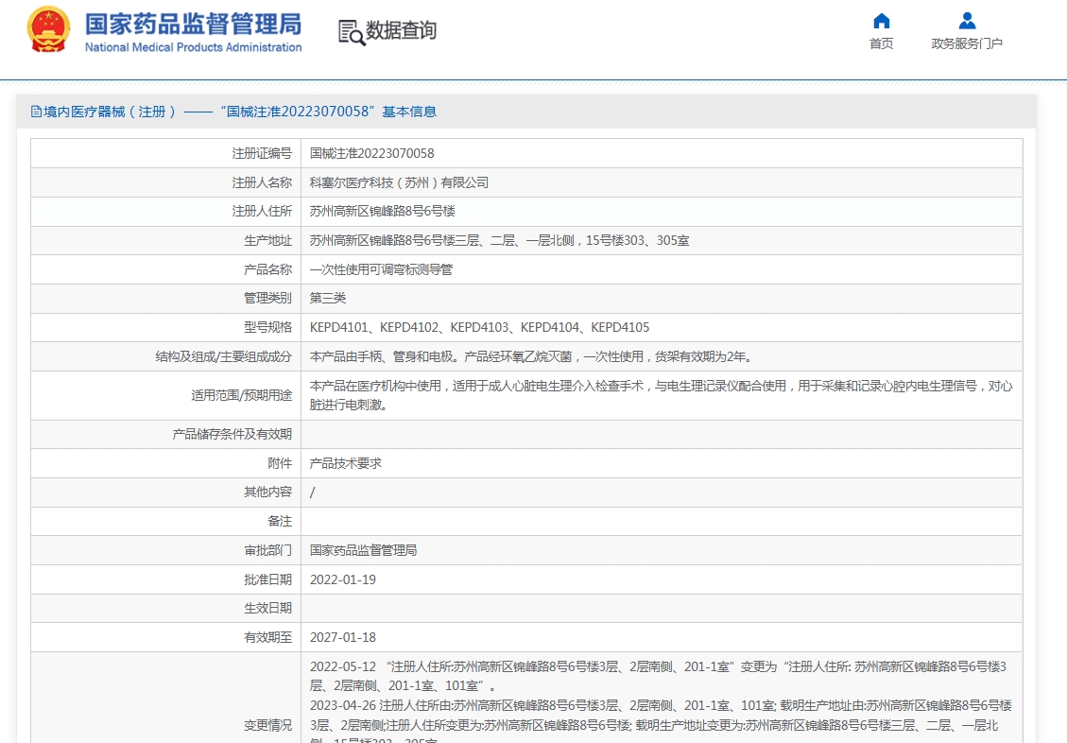Viewport: 1067px width, 743px height.
Task: Click the 注册证编号 row label
Action: pos(262,154)
